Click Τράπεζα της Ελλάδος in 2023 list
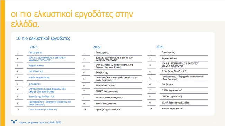The width and height of the screenshot is (225, 126). 42,97
